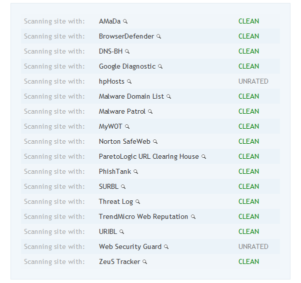Click the UNRATED status for hpHosts
This screenshot has height=283, width=301.
coord(253,81)
